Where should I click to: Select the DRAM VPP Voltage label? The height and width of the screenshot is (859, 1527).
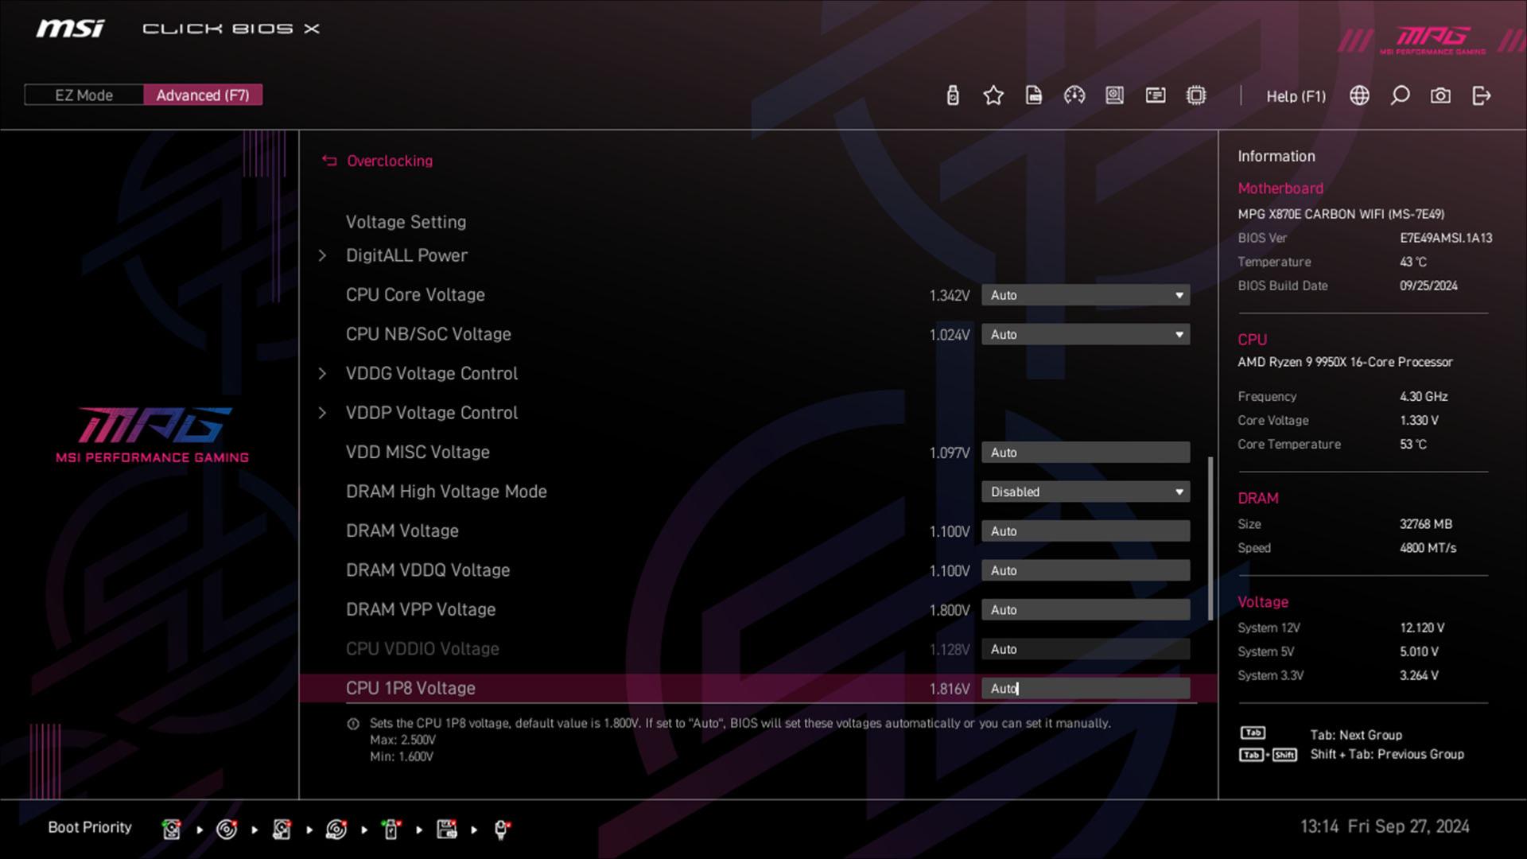(421, 610)
